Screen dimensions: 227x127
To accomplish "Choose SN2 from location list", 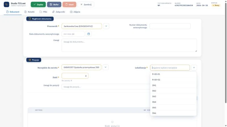I will (x=173, y=91).
